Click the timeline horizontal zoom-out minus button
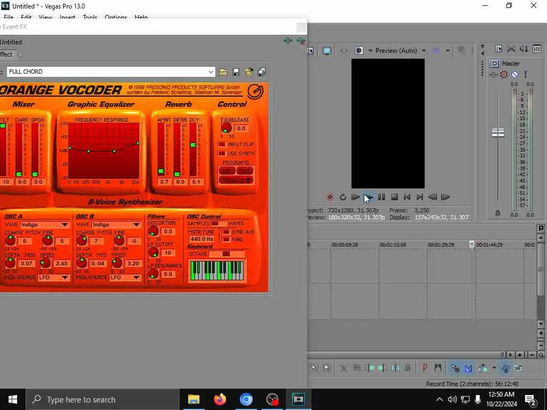The height and width of the screenshot is (410, 547). 532,355
